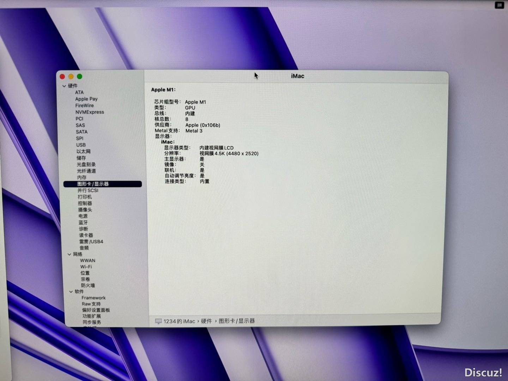Open the 偏好设置面板 entry

coord(96,310)
